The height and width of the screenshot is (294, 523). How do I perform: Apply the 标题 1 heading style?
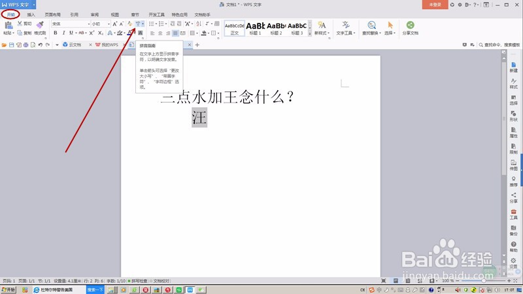256,28
